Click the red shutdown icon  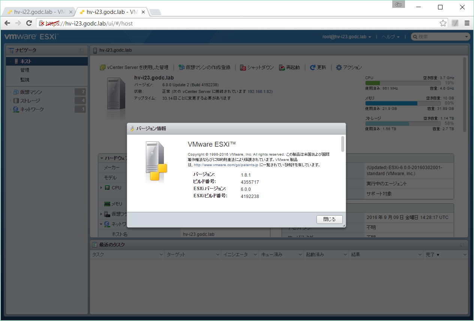click(243, 67)
